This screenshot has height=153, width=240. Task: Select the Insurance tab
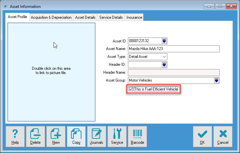click(x=134, y=17)
